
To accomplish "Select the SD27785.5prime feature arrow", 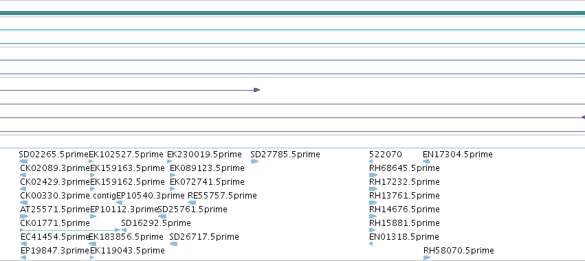I will [254, 161].
